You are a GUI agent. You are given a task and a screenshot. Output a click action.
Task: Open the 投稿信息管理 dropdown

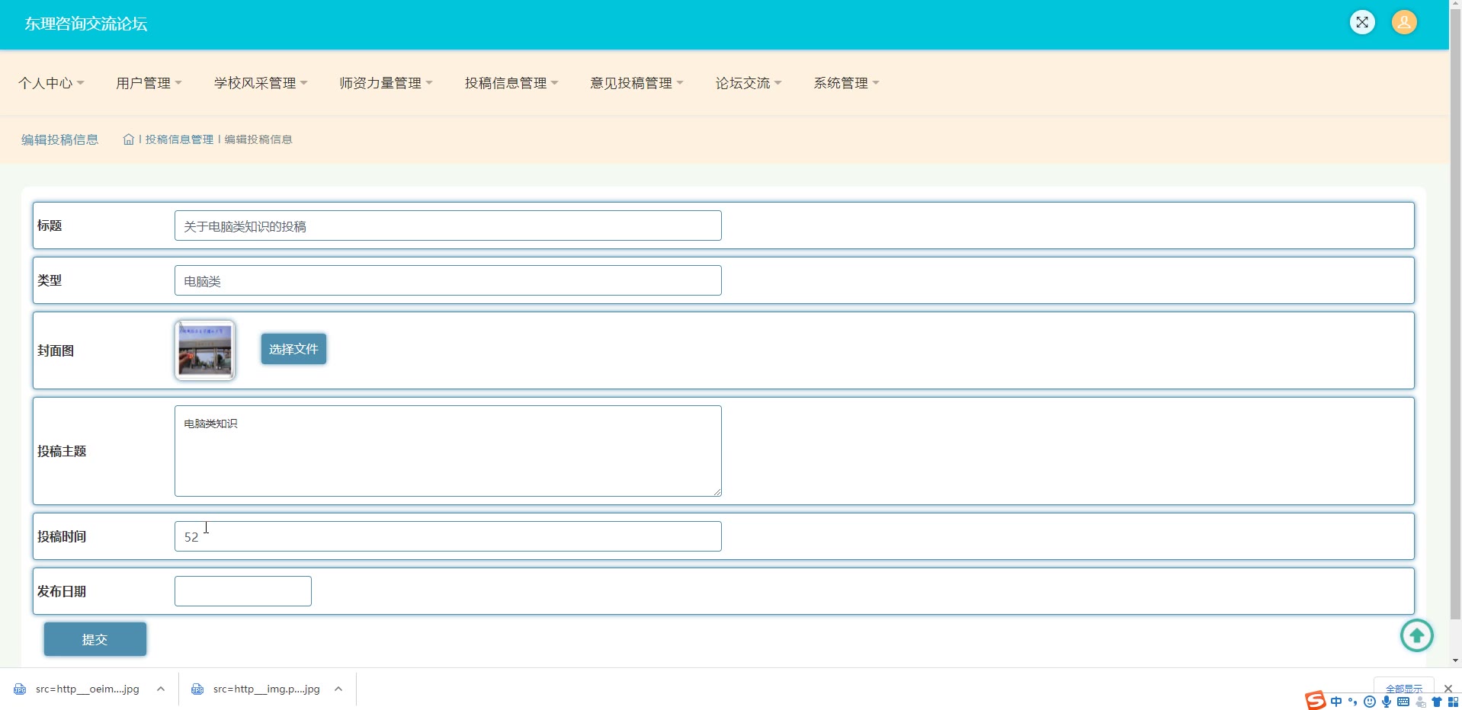tap(511, 83)
